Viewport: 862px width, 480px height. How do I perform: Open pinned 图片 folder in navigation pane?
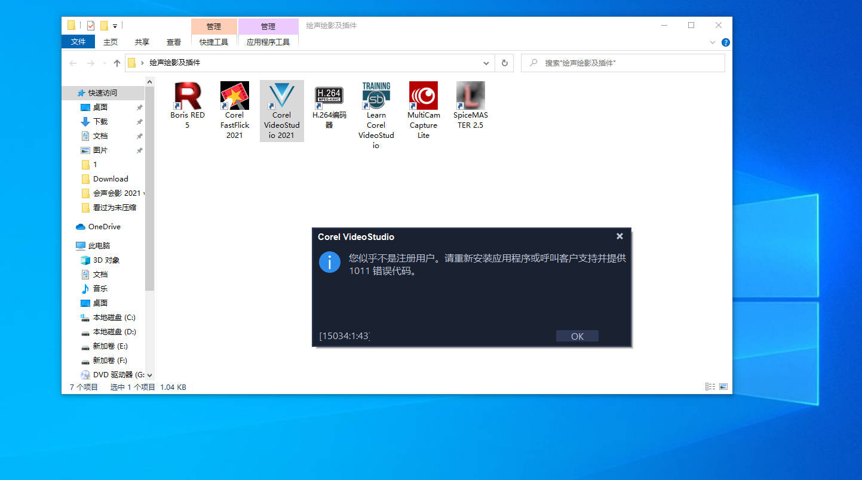coord(100,150)
